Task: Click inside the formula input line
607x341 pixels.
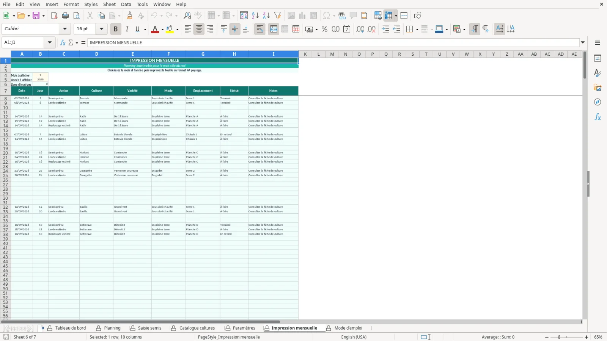Action: click(334, 42)
